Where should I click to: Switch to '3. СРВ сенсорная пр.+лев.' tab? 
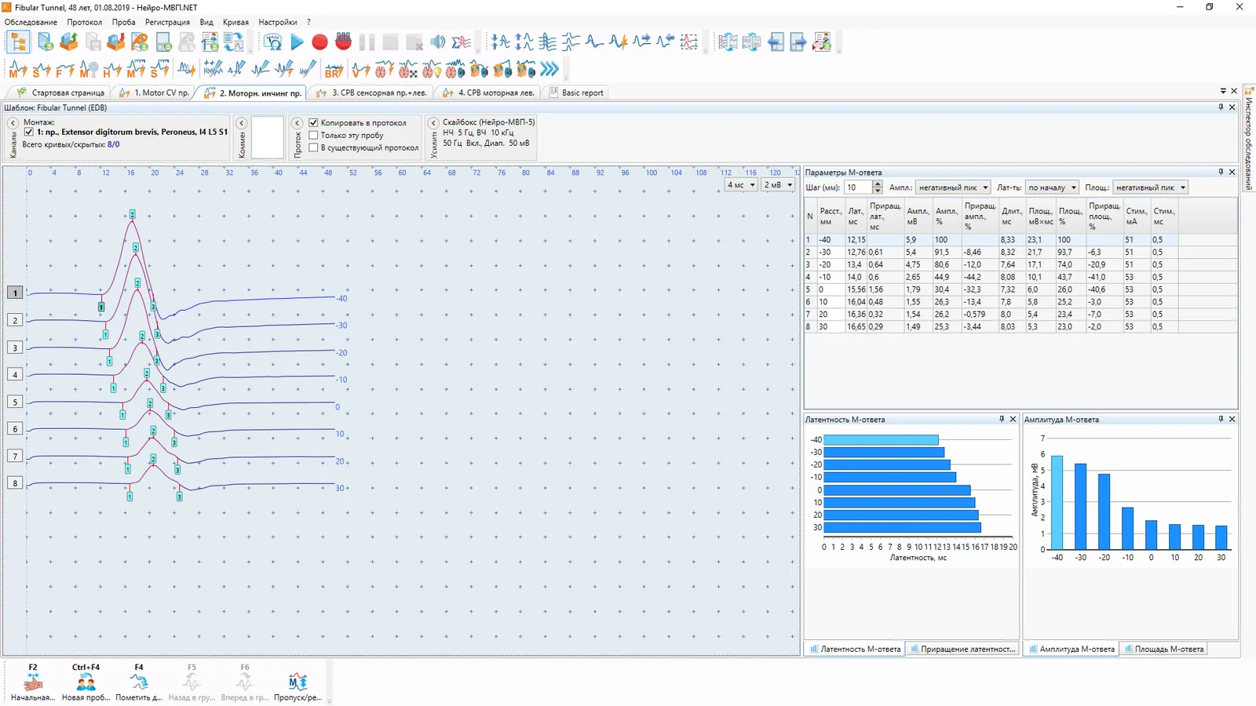pos(371,93)
